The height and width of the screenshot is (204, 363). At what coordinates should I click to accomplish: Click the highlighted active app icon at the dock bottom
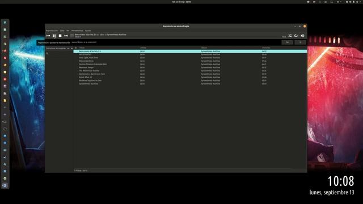pyautogui.click(x=5, y=185)
